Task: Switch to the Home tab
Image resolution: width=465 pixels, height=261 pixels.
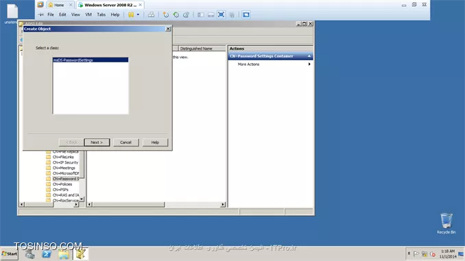Action: click(x=59, y=5)
